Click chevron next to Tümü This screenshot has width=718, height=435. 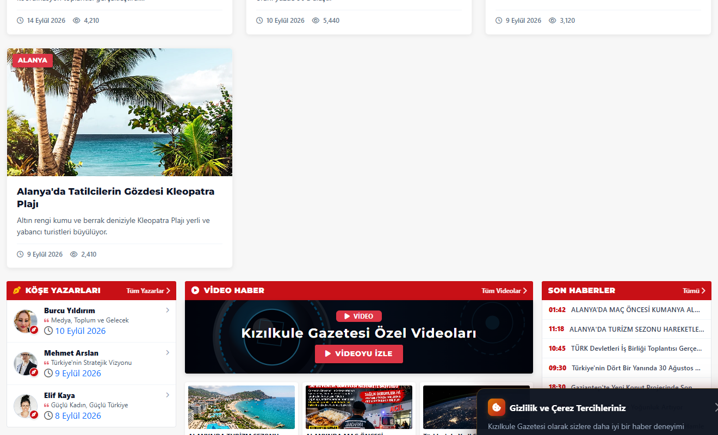click(703, 291)
